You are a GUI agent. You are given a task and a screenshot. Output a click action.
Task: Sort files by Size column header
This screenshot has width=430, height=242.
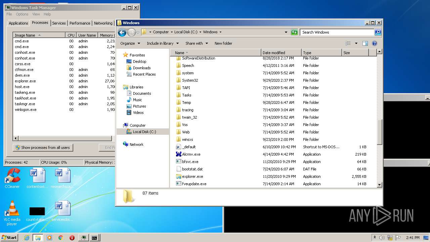(355, 53)
